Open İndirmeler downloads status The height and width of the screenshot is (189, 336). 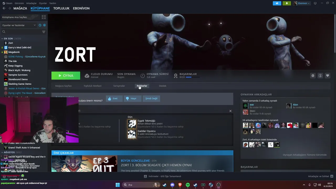pos(162,176)
